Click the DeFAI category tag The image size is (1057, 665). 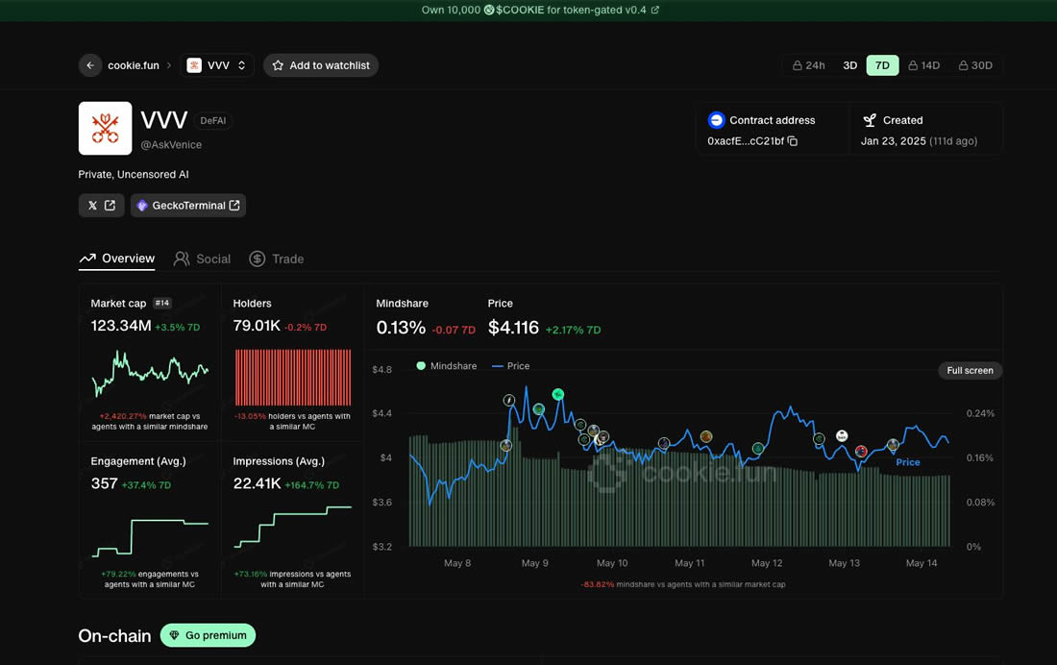[x=213, y=121]
